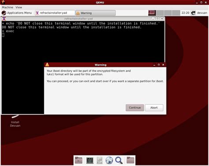Image resolution: width=209 pixels, height=166 pixels.
Task: Minimize the Warning dialog
Action: click(154, 65)
